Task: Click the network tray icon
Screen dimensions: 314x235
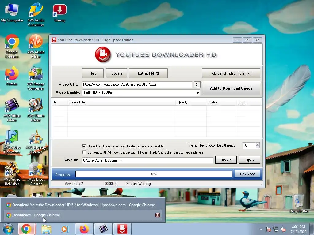Action: pos(276,229)
